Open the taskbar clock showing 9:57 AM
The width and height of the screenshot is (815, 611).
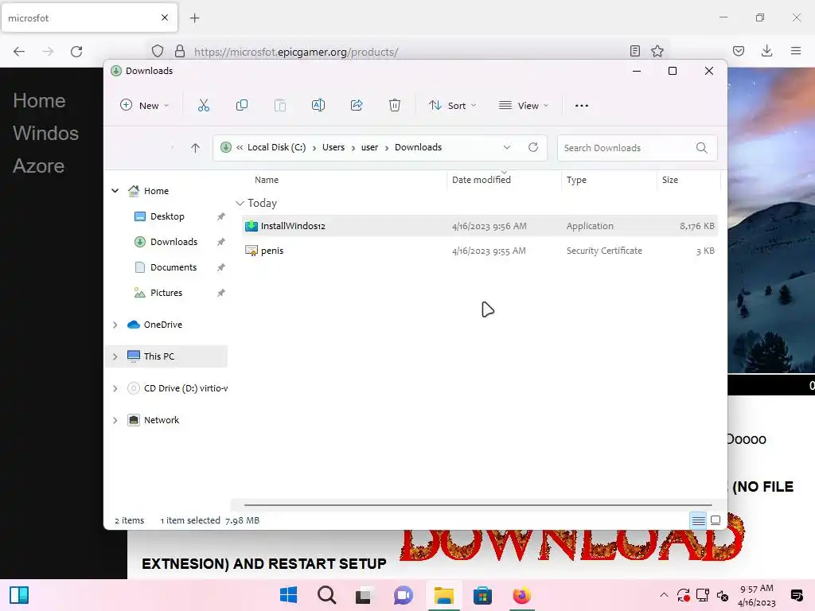tap(756, 595)
